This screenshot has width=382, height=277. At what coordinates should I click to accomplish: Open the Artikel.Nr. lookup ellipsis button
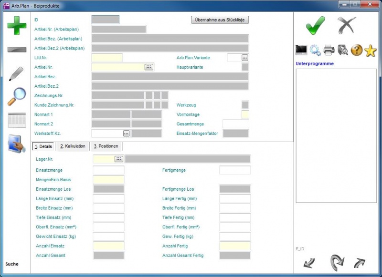[x=149, y=67]
